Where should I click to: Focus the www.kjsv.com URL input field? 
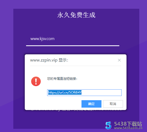pos(73,39)
